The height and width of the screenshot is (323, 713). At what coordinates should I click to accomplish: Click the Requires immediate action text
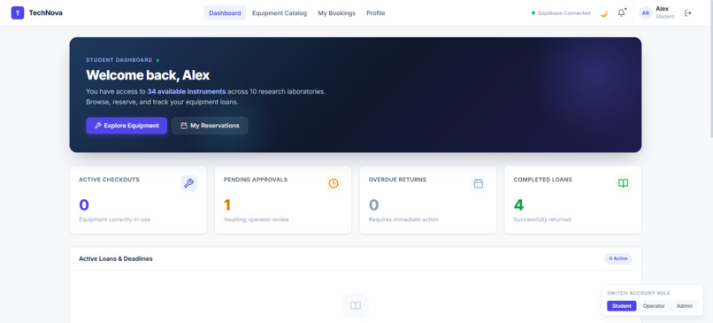403,219
